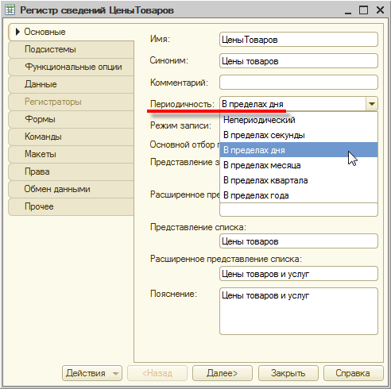Open the Функциональные опции tab
Image resolution: width=391 pixels, height=389 pixels.
71,67
